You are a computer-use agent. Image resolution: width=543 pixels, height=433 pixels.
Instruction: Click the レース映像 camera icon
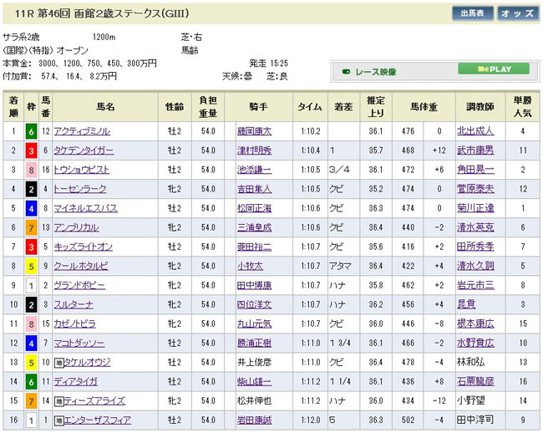(347, 71)
